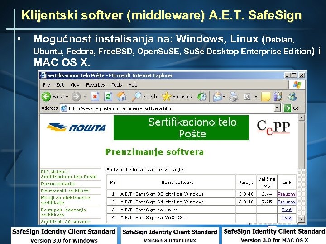Click the Preuzimanje softvera heading
This screenshot has width=326, height=244.
point(154,152)
